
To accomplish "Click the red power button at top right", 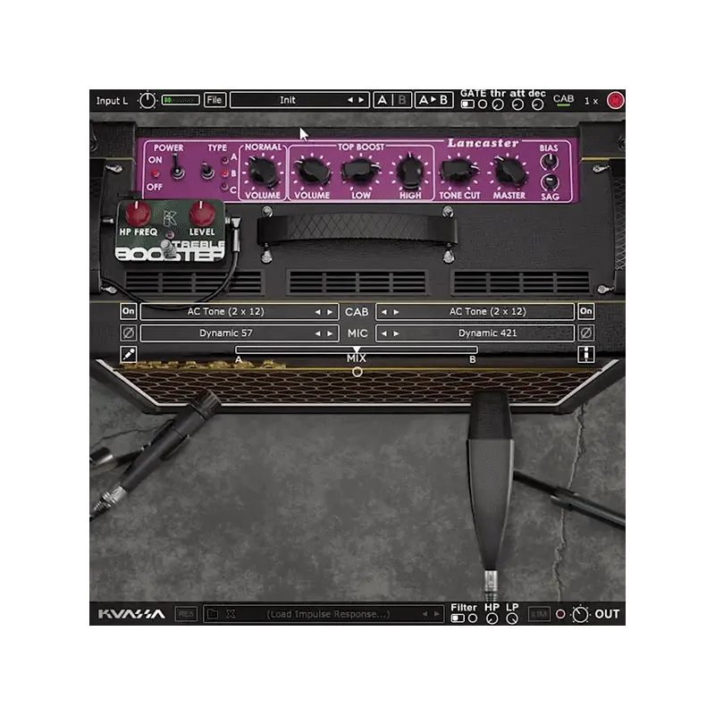I will (615, 100).
